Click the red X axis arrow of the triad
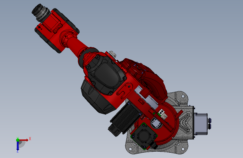Image resolution: width=243 pixels, height=158 pixels. click(24, 140)
